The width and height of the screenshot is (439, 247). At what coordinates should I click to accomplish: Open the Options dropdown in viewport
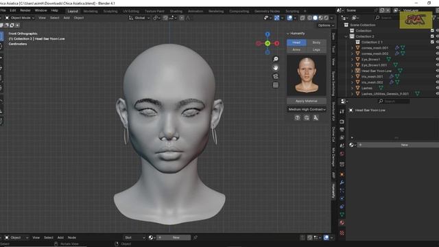(x=326, y=25)
